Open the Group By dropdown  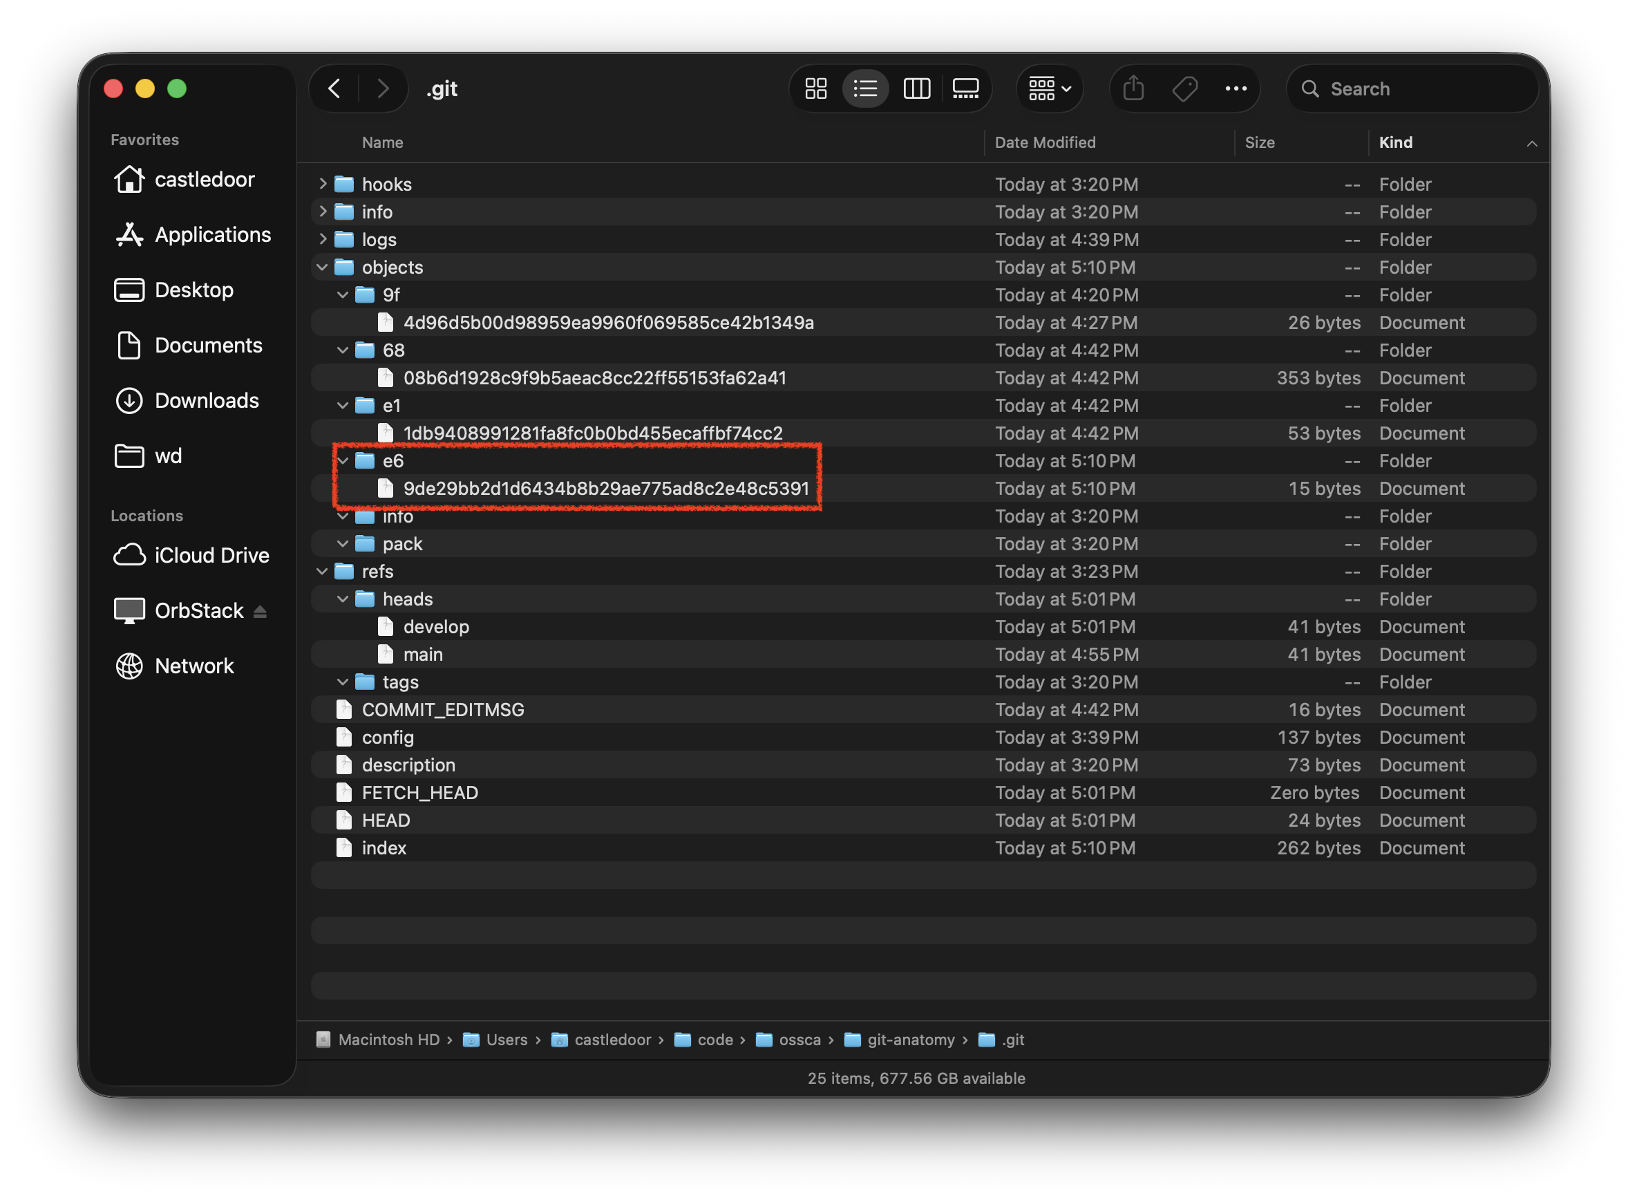coord(1049,88)
